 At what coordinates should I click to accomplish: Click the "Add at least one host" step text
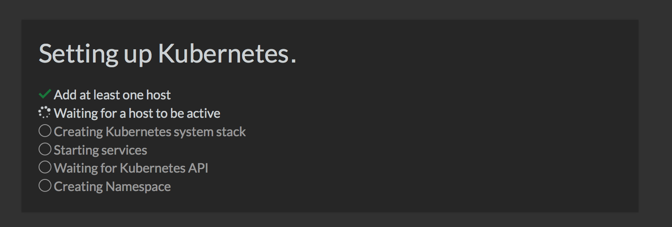point(112,95)
